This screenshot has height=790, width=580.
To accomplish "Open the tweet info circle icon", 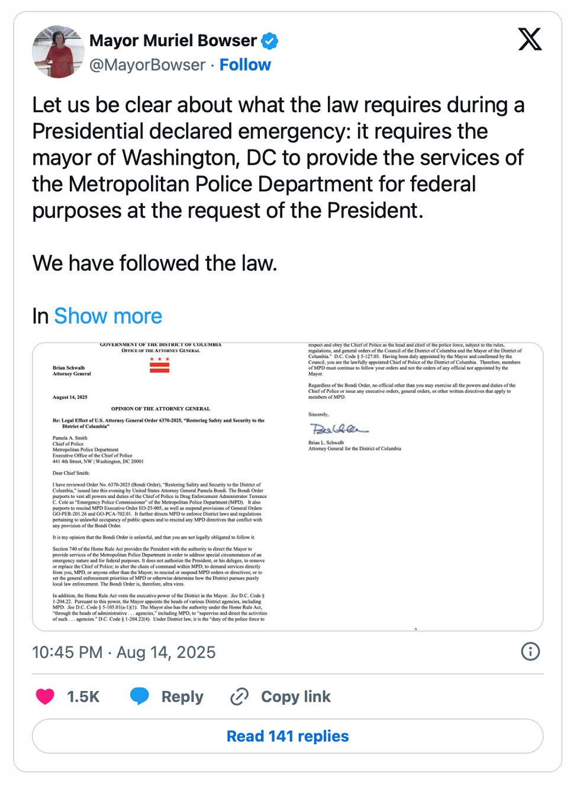I will 530,651.
